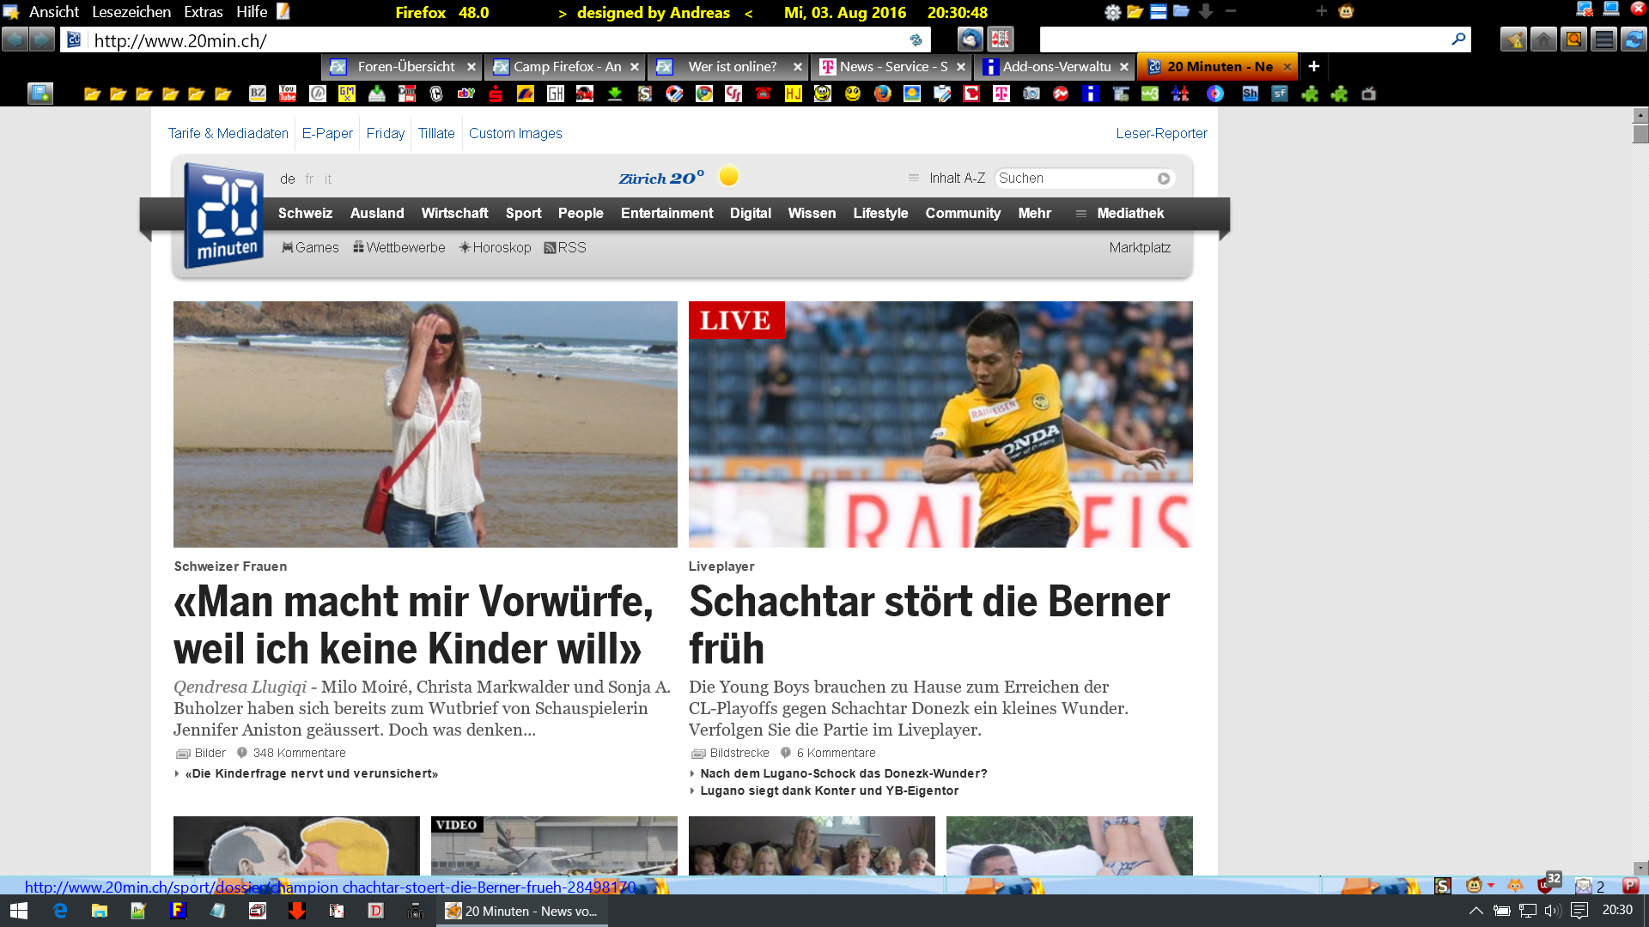Expand the Mehr navigation menu

tap(1034, 213)
